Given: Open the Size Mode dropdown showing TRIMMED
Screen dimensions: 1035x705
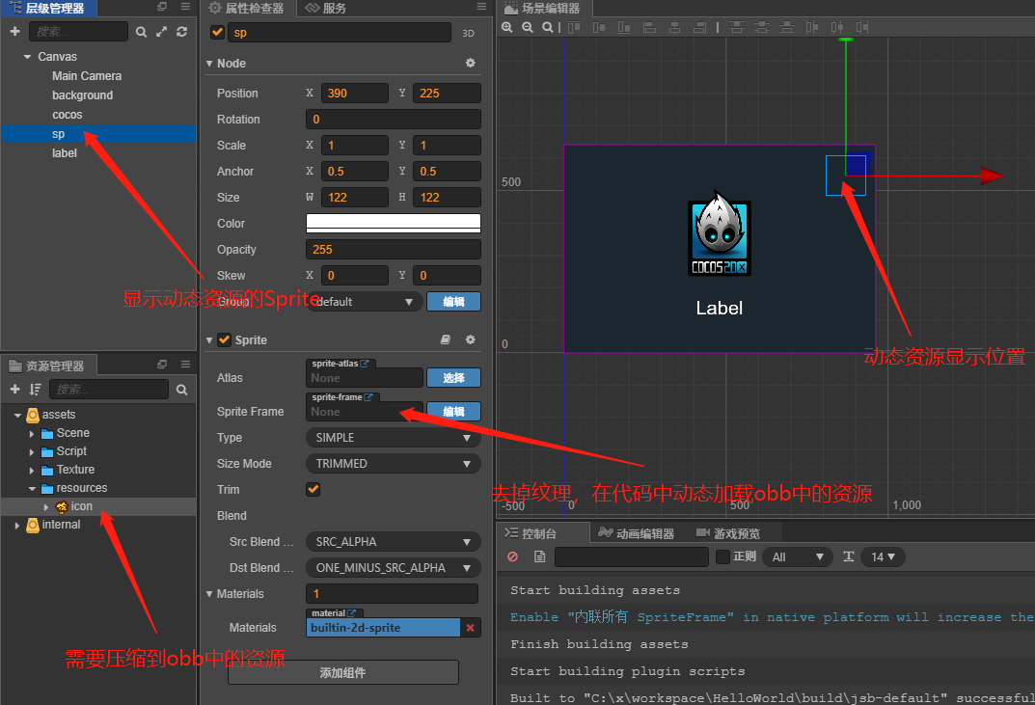Looking at the screenshot, I should pos(393,463).
